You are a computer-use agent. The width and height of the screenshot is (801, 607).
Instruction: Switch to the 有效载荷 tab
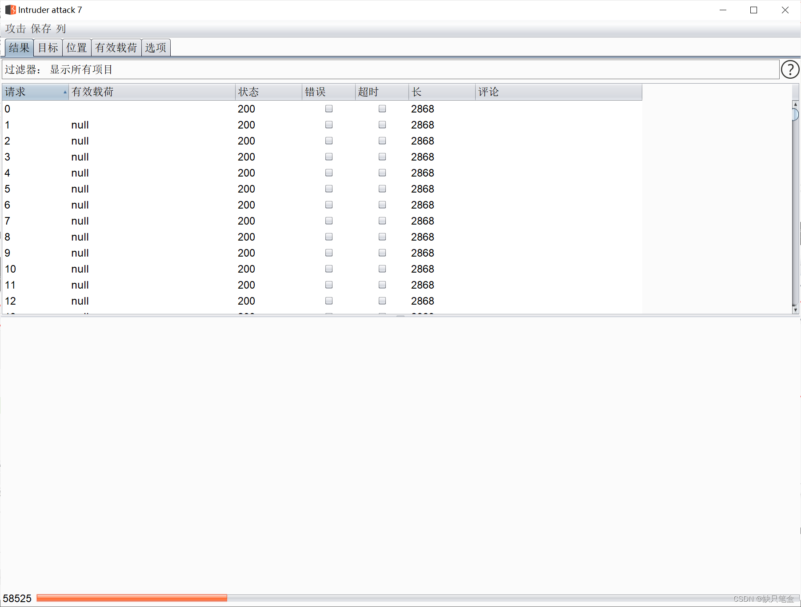pyautogui.click(x=116, y=48)
